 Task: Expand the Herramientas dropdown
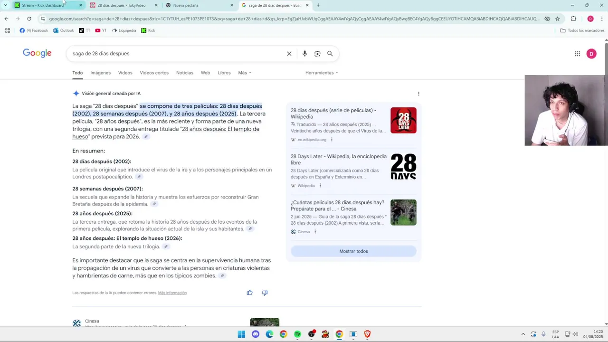pyautogui.click(x=322, y=73)
